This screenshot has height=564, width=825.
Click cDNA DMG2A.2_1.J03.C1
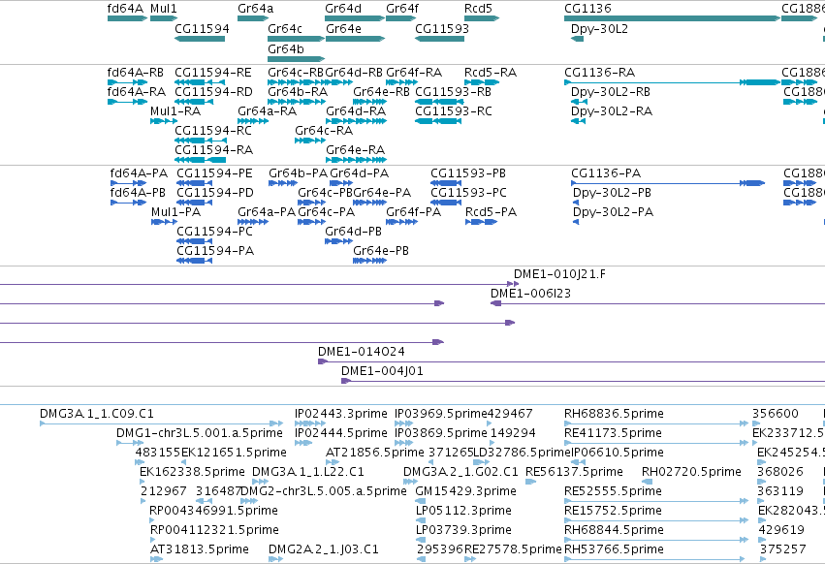coord(324,549)
